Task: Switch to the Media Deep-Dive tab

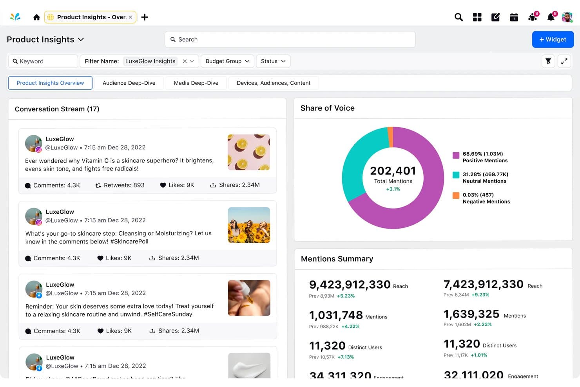Action: 196,83
